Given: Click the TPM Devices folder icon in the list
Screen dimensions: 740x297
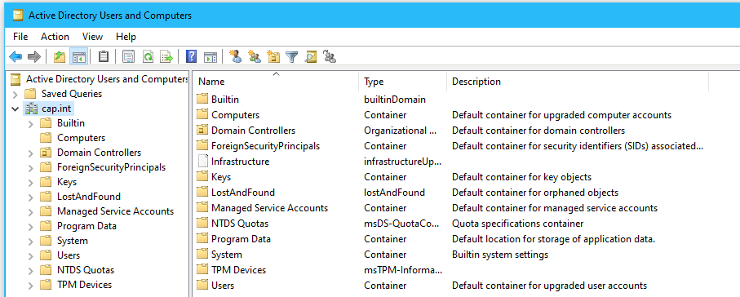Looking at the screenshot, I should tap(202, 270).
